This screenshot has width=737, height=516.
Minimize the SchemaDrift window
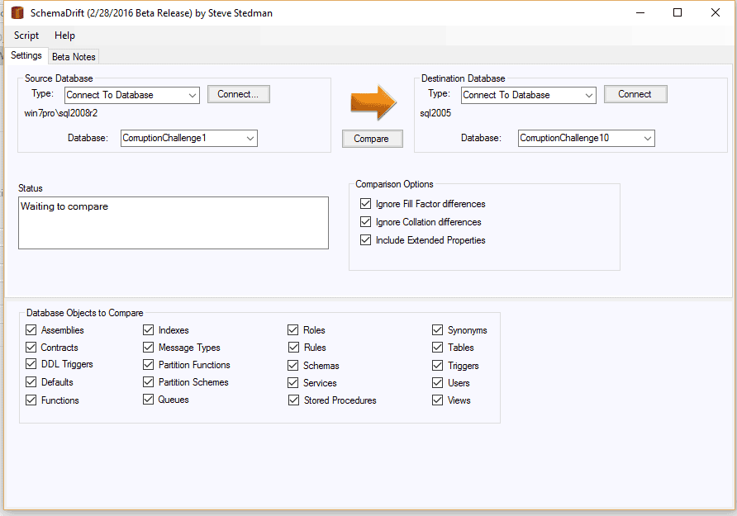tap(640, 12)
